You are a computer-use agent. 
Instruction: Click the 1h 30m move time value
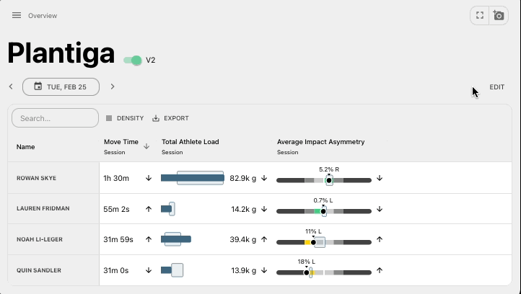(x=116, y=178)
